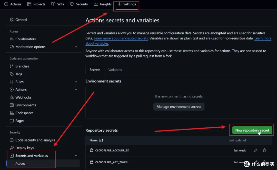Click the Rules icon in sidebar

[x=12, y=82]
